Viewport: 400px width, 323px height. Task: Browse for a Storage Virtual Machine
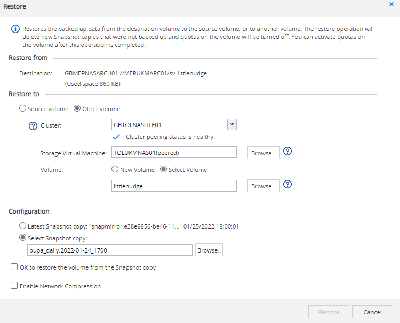click(263, 153)
